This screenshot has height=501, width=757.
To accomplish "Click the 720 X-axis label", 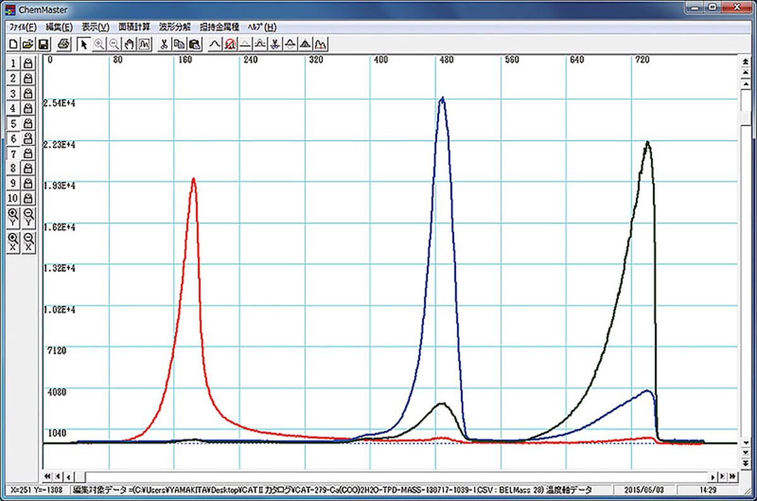I will coord(642,61).
